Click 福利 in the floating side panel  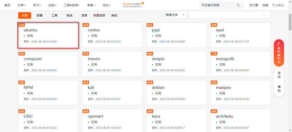[x=279, y=89]
